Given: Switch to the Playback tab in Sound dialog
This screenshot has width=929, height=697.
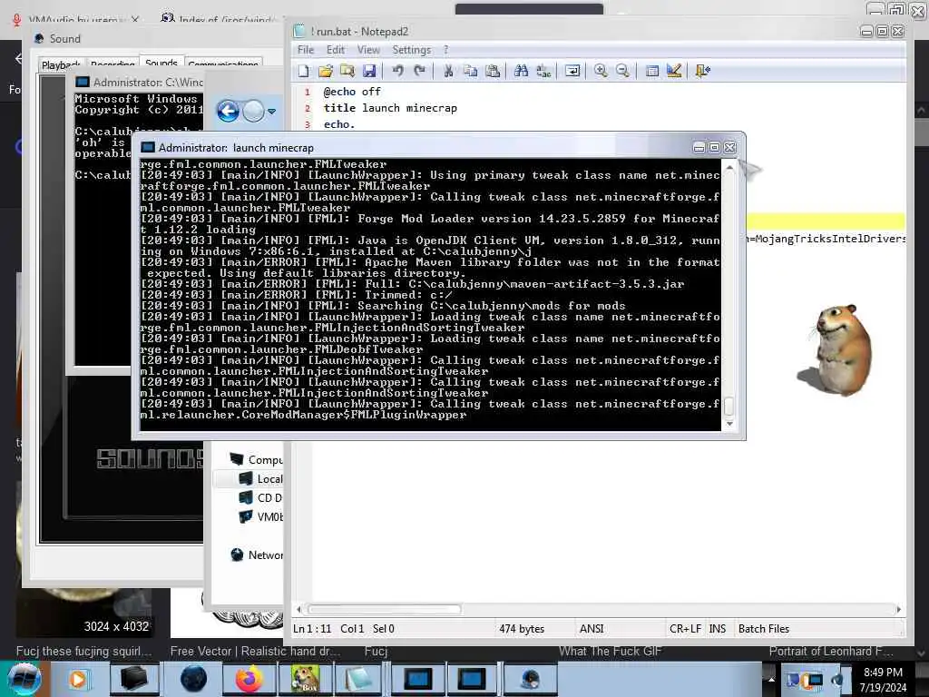Looking at the screenshot, I should point(61,64).
